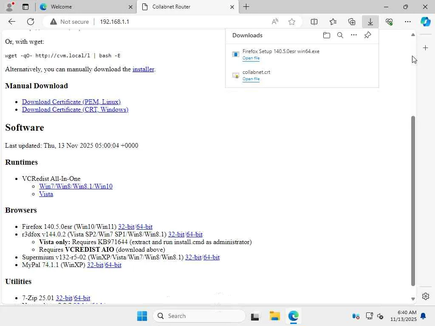
Task: Open the taskbar terminal app icon
Action: pos(255,316)
